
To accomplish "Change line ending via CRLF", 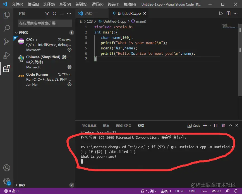I will [192, 191].
